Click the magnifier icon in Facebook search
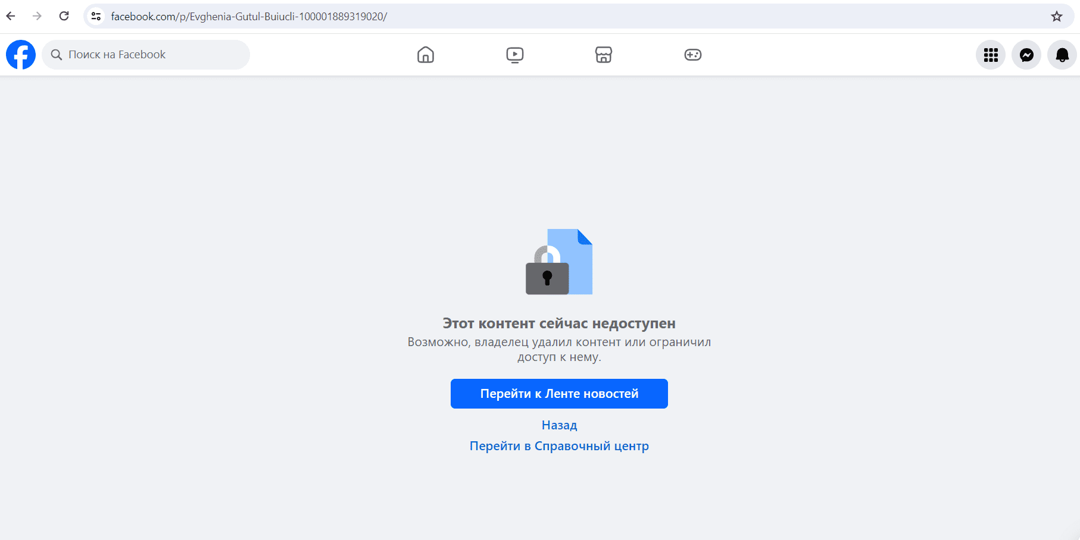 57,55
